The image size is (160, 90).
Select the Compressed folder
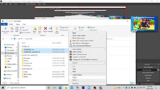pyautogui.click(x=28, y=63)
